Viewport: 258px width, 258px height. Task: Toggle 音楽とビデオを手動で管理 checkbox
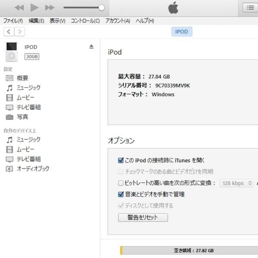point(121,194)
